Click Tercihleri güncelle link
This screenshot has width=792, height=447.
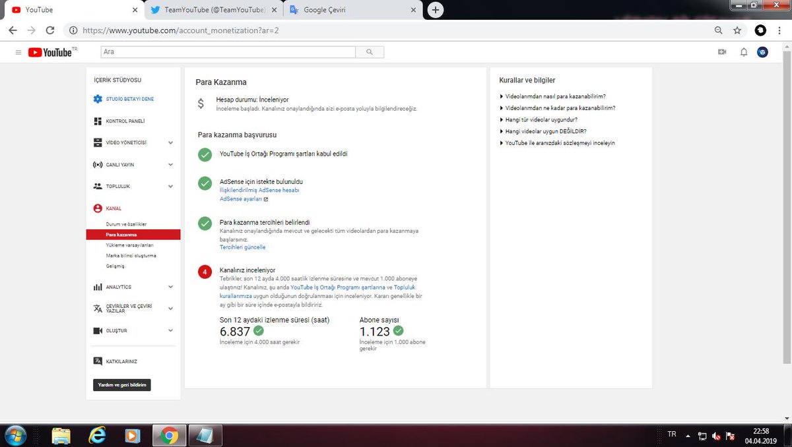(x=242, y=247)
